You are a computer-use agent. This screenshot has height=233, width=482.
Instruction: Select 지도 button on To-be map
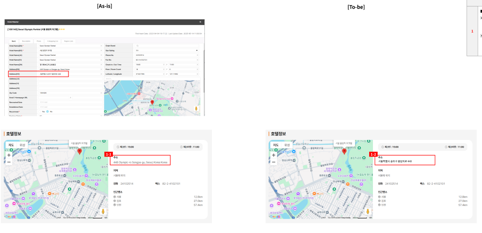coord(276,145)
